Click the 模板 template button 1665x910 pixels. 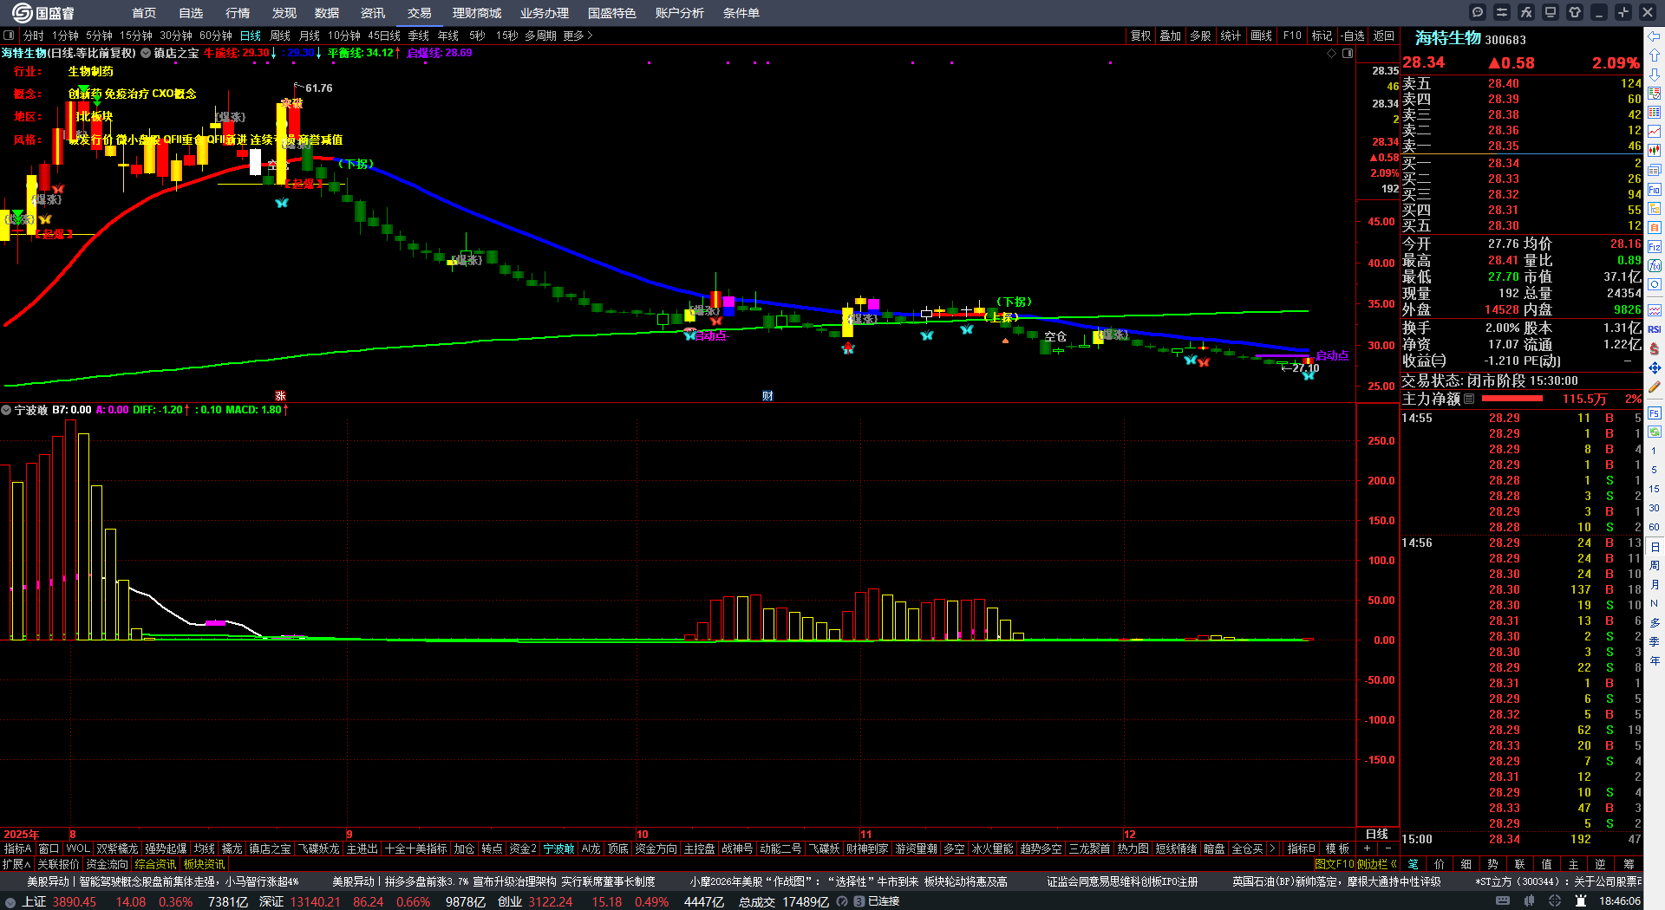(x=1337, y=848)
